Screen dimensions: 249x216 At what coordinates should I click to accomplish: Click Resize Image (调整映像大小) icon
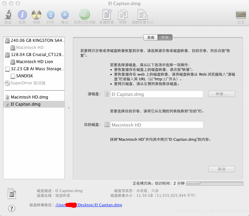[143, 15]
